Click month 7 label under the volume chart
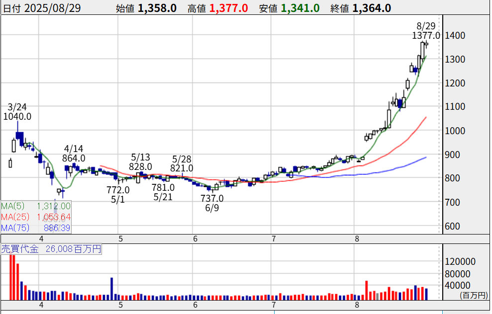492x314 pixels. pos(274,305)
